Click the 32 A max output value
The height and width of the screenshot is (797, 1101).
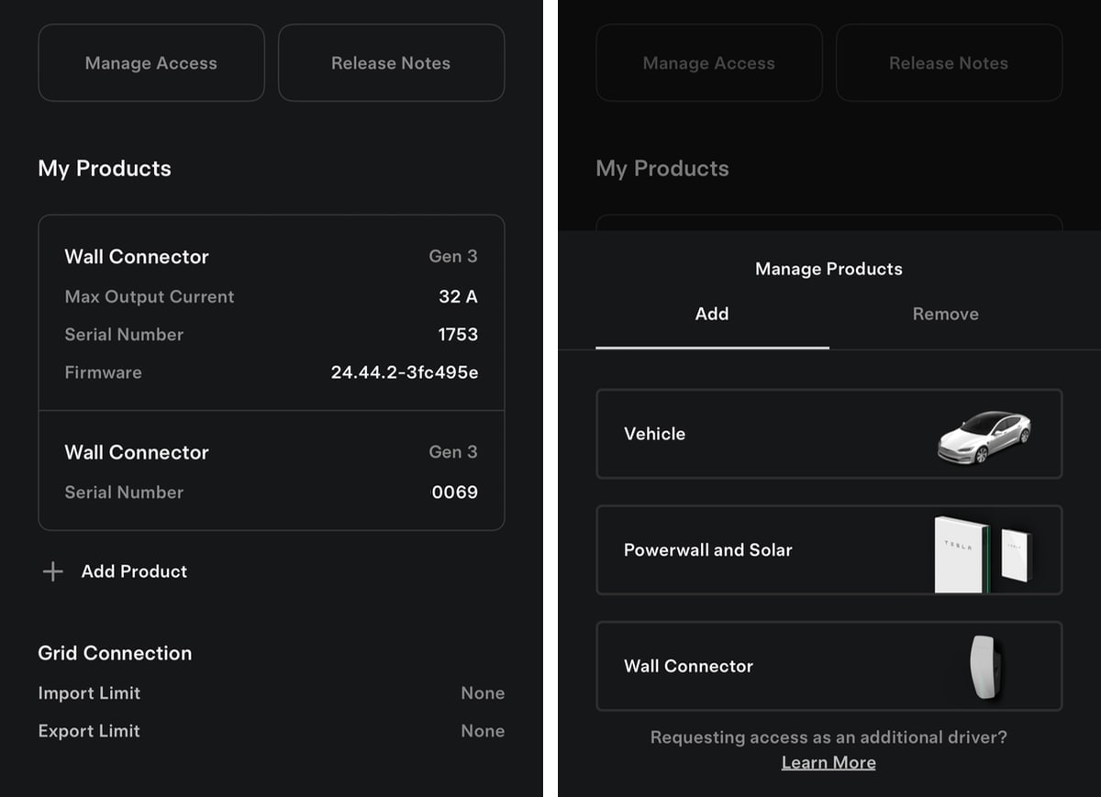458,296
